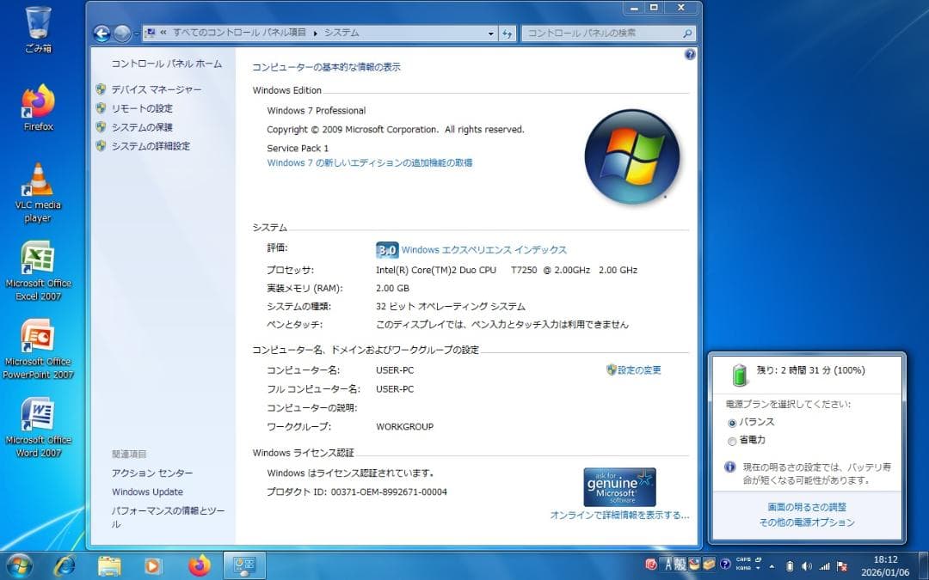Click the battery icon in system tray
929x580 pixels.
(x=790, y=566)
